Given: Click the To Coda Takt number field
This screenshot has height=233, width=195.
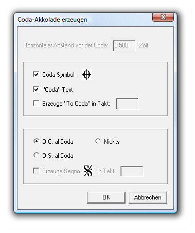Looking at the screenshot, I should click(127, 104).
